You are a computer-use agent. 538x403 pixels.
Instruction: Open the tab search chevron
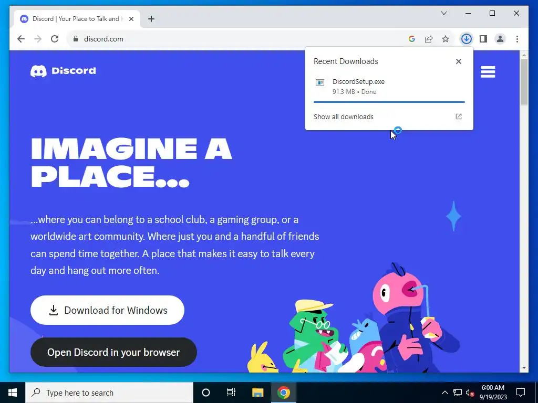click(x=443, y=13)
